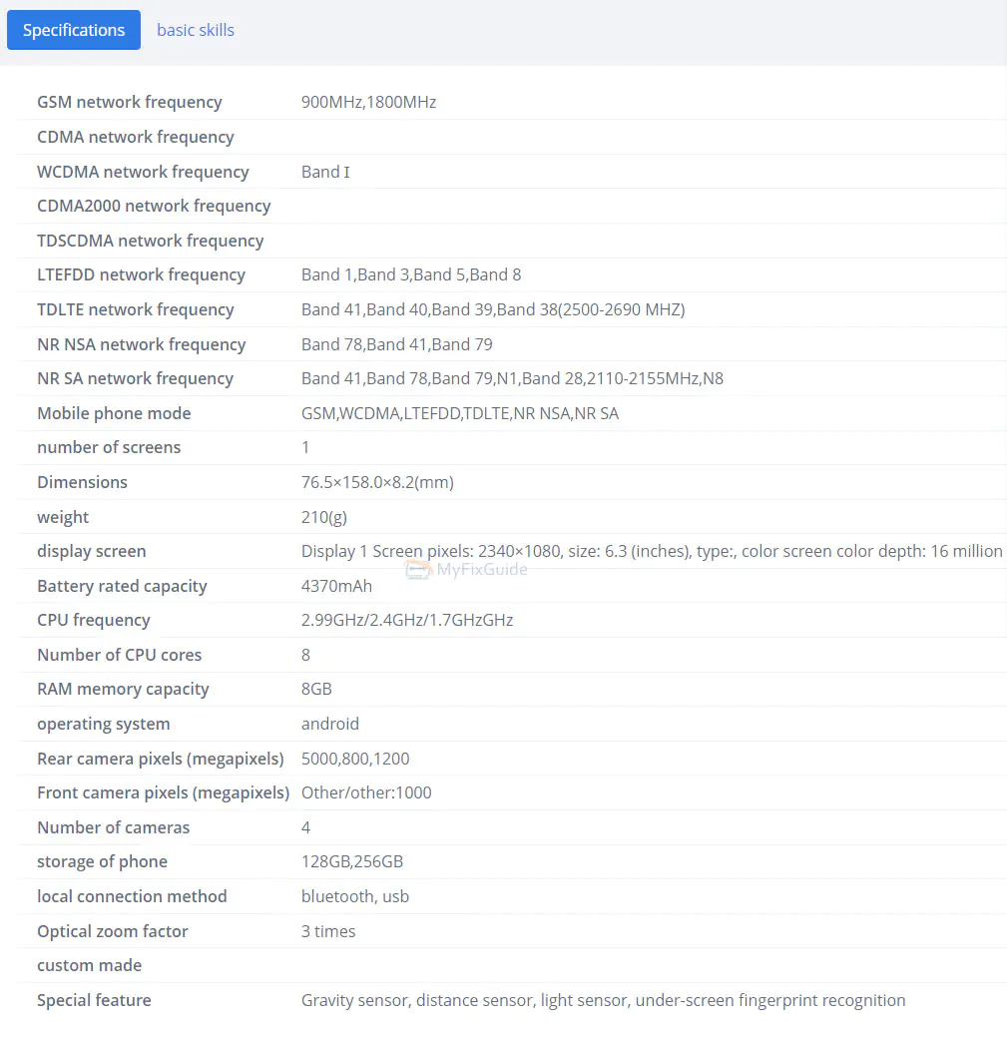Select the 4370mAh value
Viewport: 1007px width, 1045px height.
pyautogui.click(x=336, y=586)
